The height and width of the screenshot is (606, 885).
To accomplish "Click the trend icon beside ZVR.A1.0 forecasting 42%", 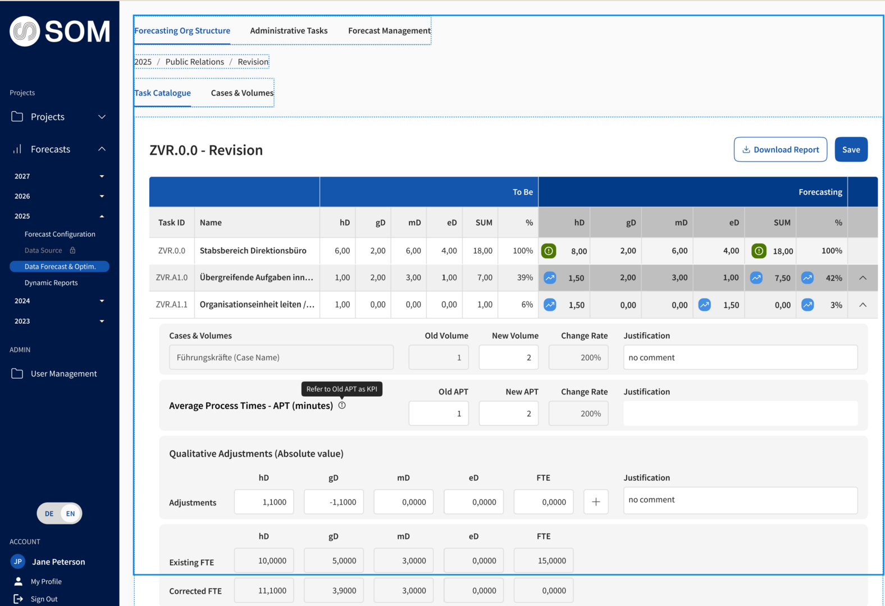I will (807, 278).
